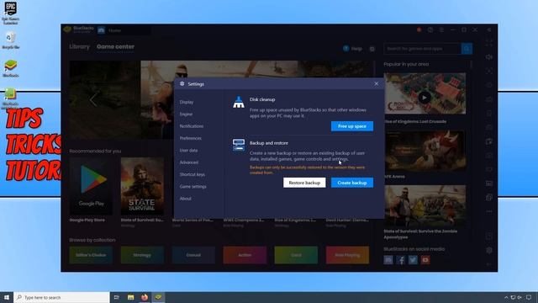Open Engine settings section
The width and height of the screenshot is (538, 303).
pos(186,114)
